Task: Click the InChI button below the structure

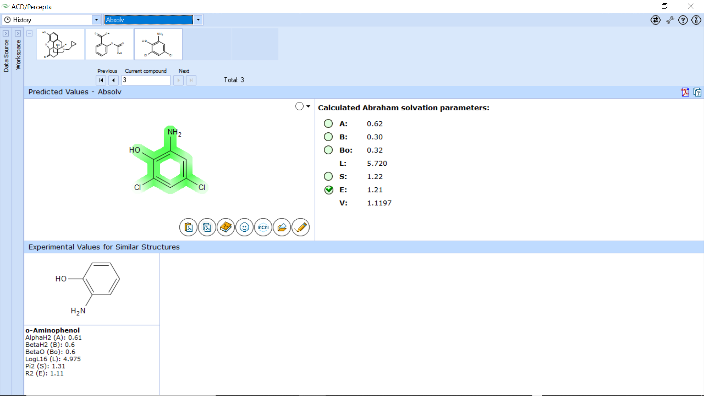Action: 263,227
